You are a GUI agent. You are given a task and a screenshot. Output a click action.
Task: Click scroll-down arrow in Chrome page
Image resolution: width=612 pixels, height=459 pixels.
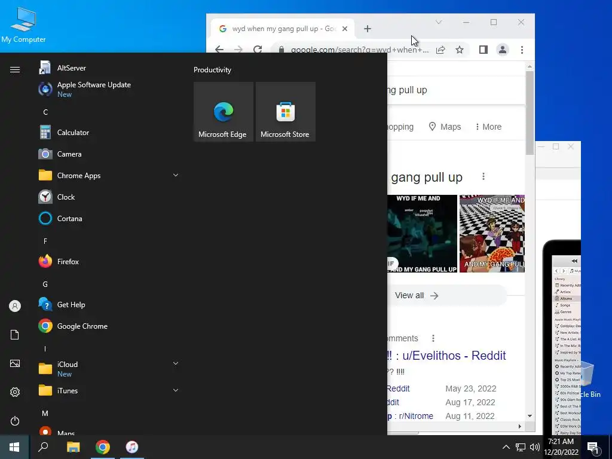coord(530,416)
